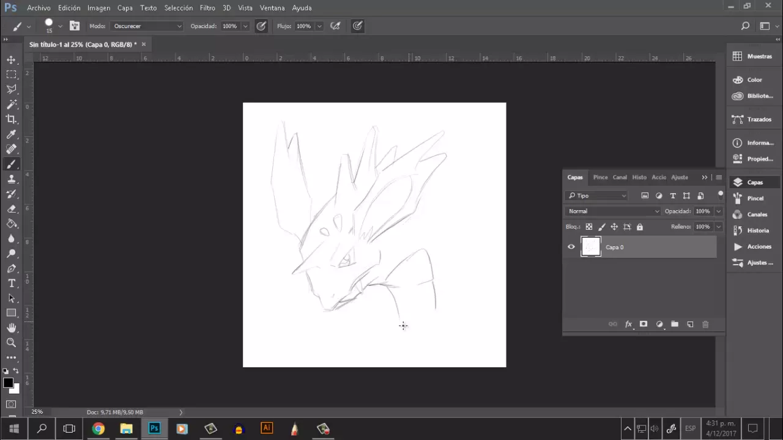
Task: Select the History Brush tool
Action: coord(11,194)
